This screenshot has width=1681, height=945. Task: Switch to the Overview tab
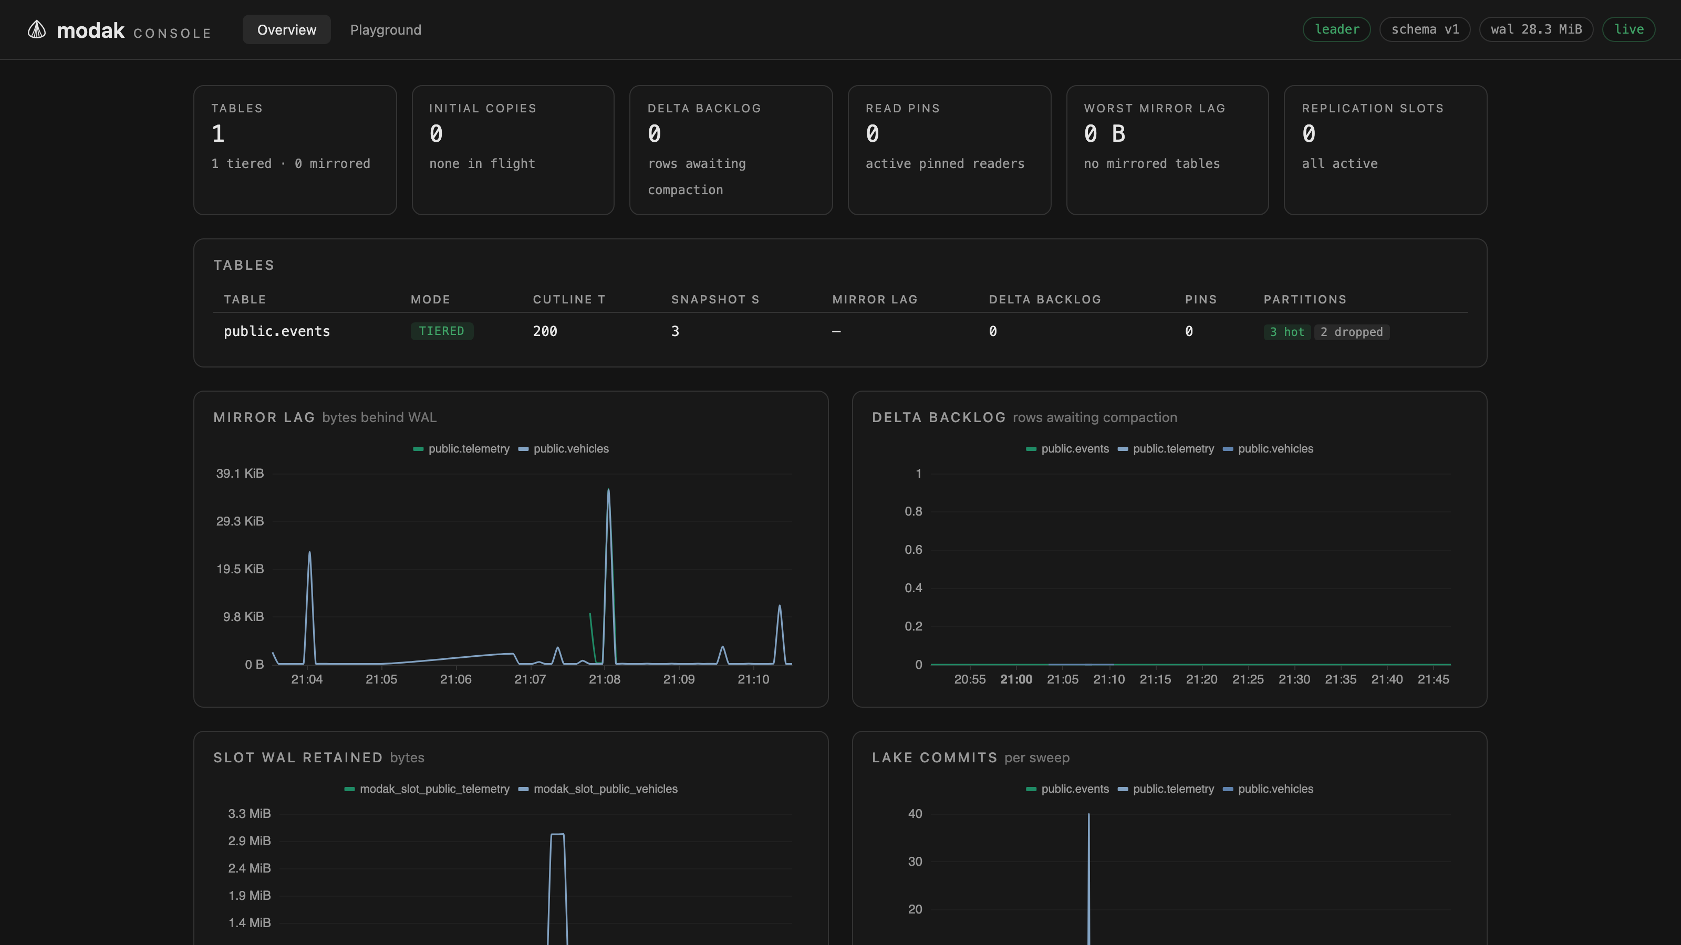coord(286,29)
